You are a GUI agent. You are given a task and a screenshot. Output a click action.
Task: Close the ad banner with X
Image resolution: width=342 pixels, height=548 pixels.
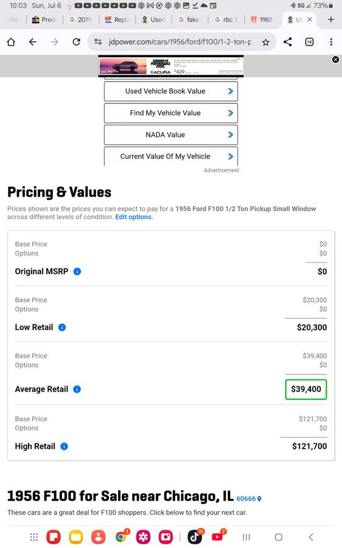[x=335, y=60]
